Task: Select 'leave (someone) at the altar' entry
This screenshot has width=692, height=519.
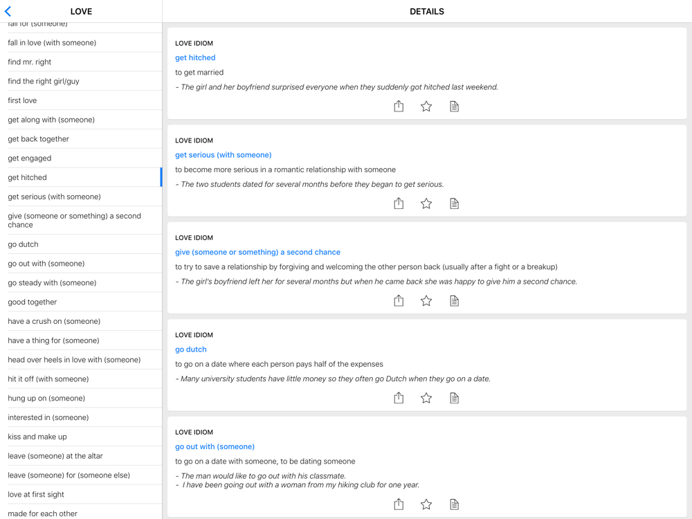Action: click(x=55, y=456)
